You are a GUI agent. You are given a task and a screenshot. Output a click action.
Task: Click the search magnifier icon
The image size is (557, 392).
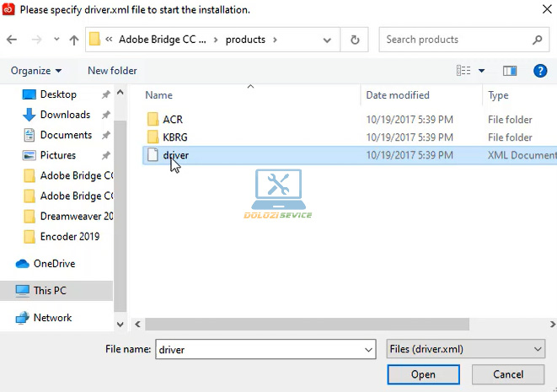(538, 40)
